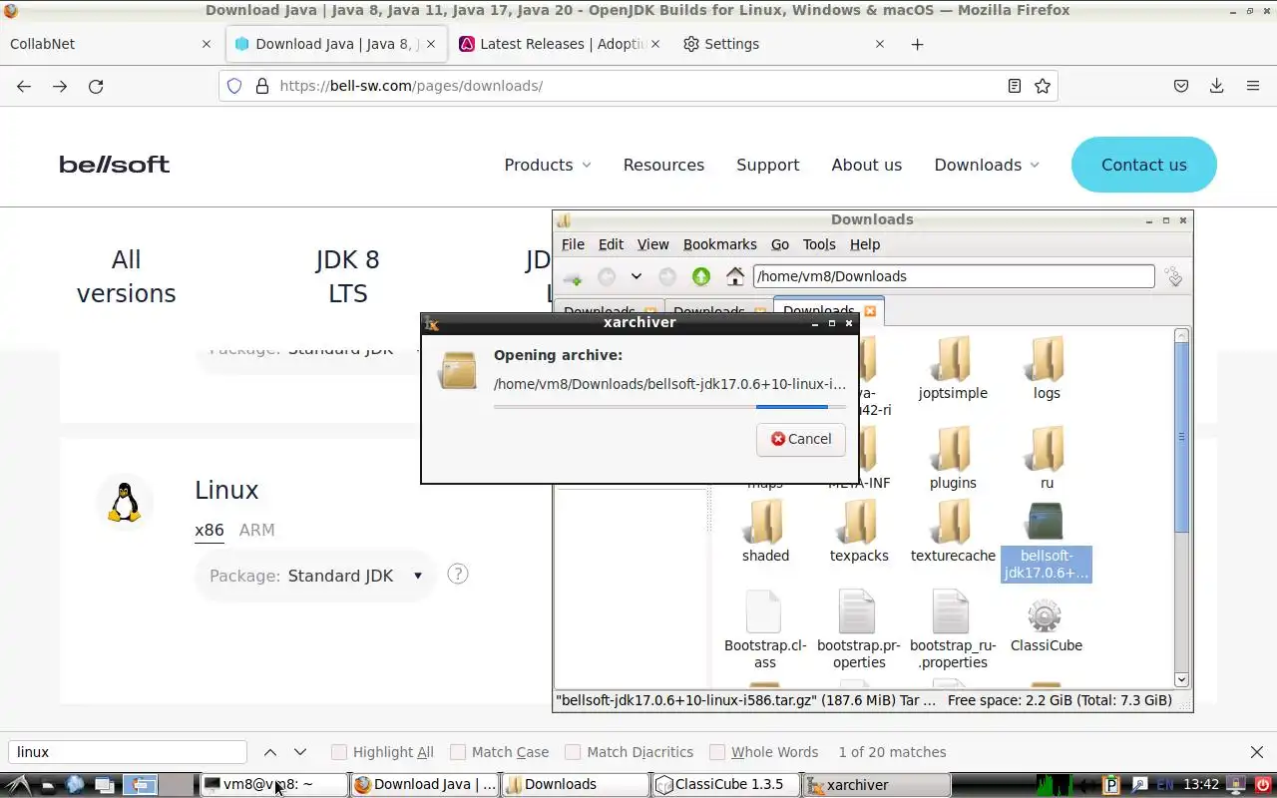This screenshot has width=1277, height=798.
Task: Go to previous find match
Action: (270, 752)
